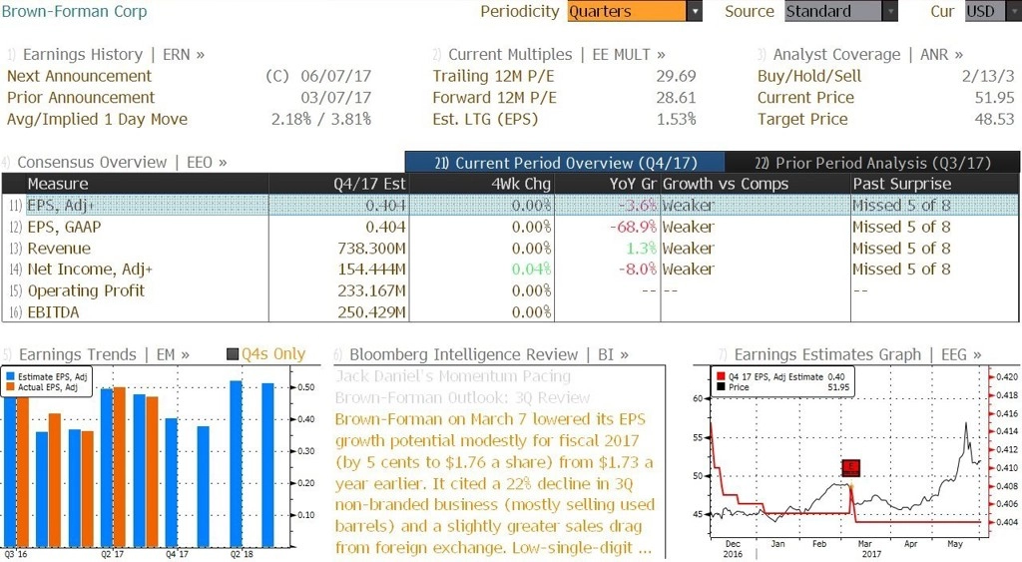The width and height of the screenshot is (1022, 562).
Task: Open Analyst Coverage ANR link
Action: [868, 55]
